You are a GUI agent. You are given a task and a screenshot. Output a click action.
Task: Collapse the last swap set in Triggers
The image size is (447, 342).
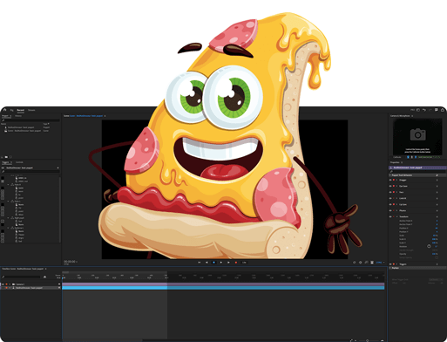point(8,228)
